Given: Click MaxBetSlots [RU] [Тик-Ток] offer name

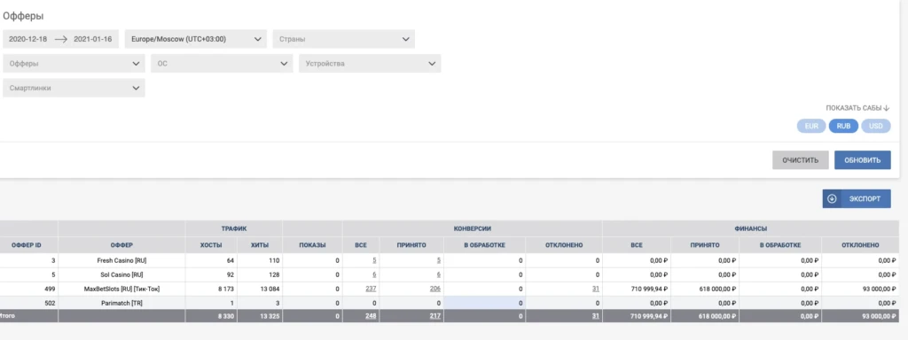Looking at the screenshot, I should [121, 289].
